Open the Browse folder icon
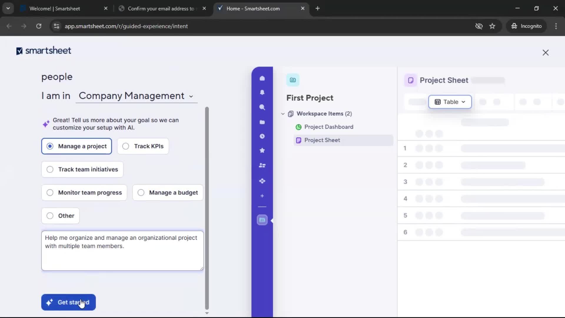Image resolution: width=565 pixels, height=318 pixels. (x=262, y=122)
